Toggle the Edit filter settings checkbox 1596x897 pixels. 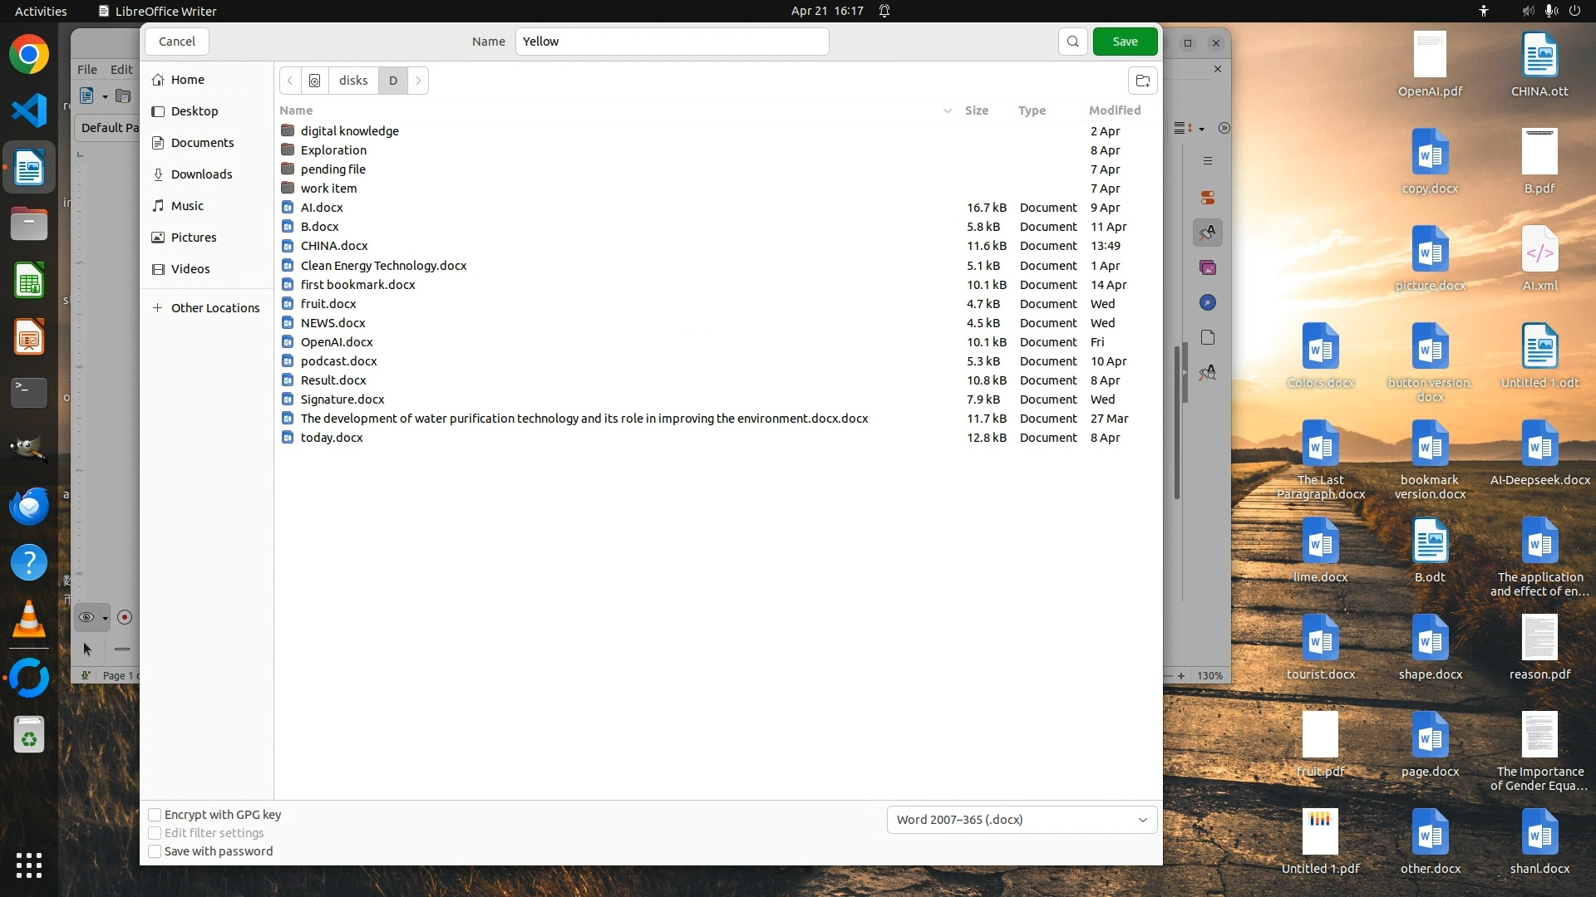tap(155, 833)
